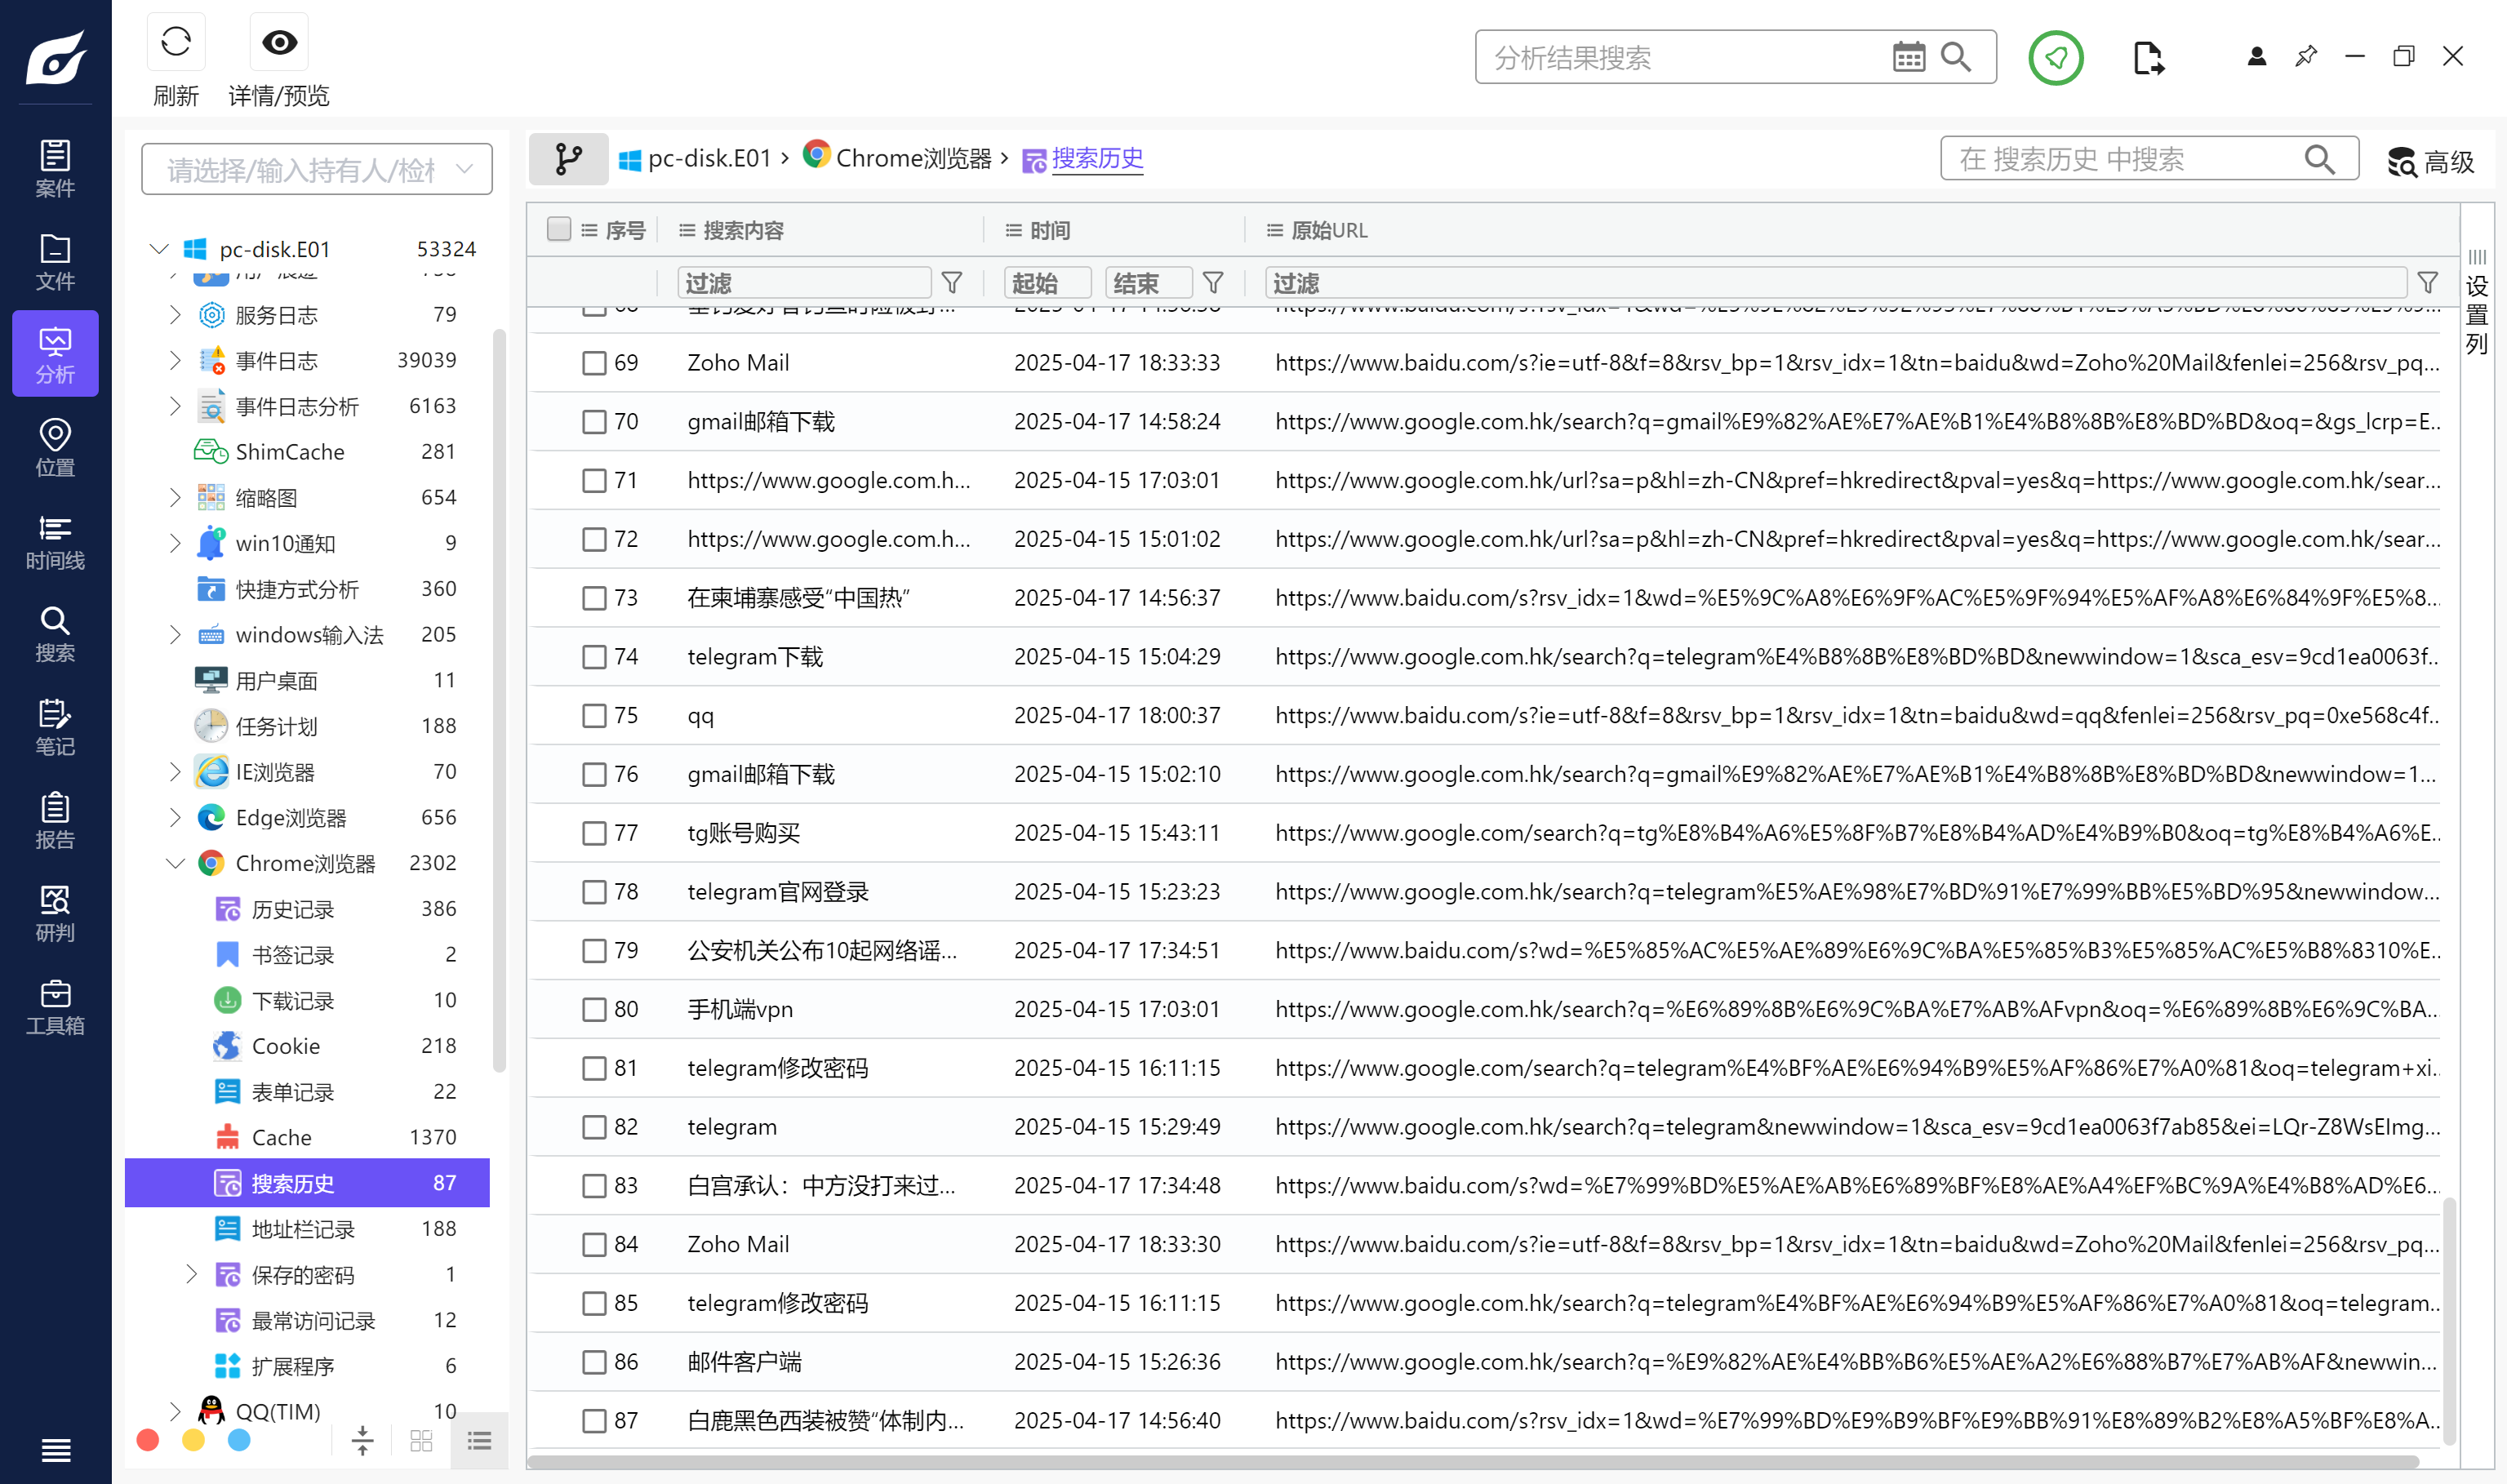
Task: Click the filter funnel for 搜索内容 column
Action: coord(952,283)
